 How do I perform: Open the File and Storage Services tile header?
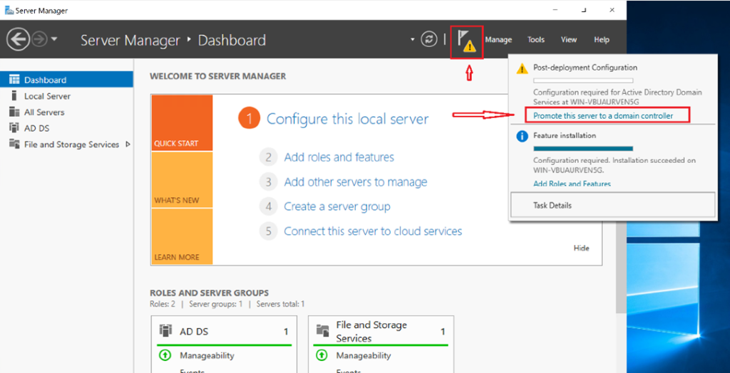pos(381,332)
